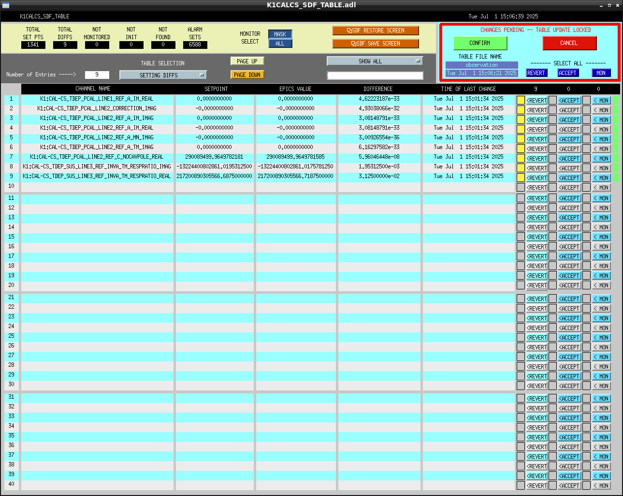Screen dimensions: 623x496
Task: Cancel the pending changes
Action: pyautogui.click(x=569, y=43)
